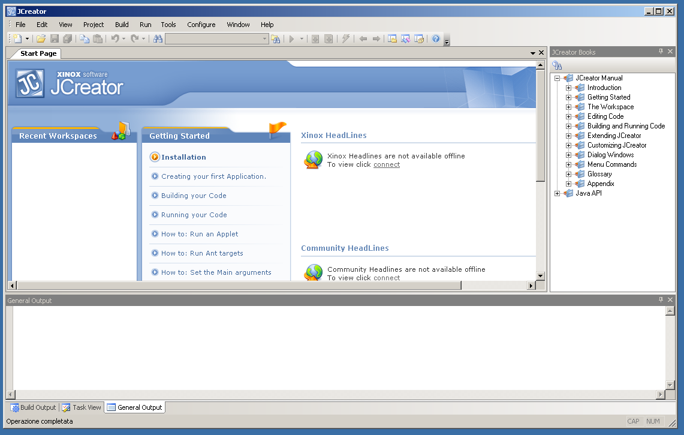Toggle the pin on JCreator Books panel

pos(661,52)
